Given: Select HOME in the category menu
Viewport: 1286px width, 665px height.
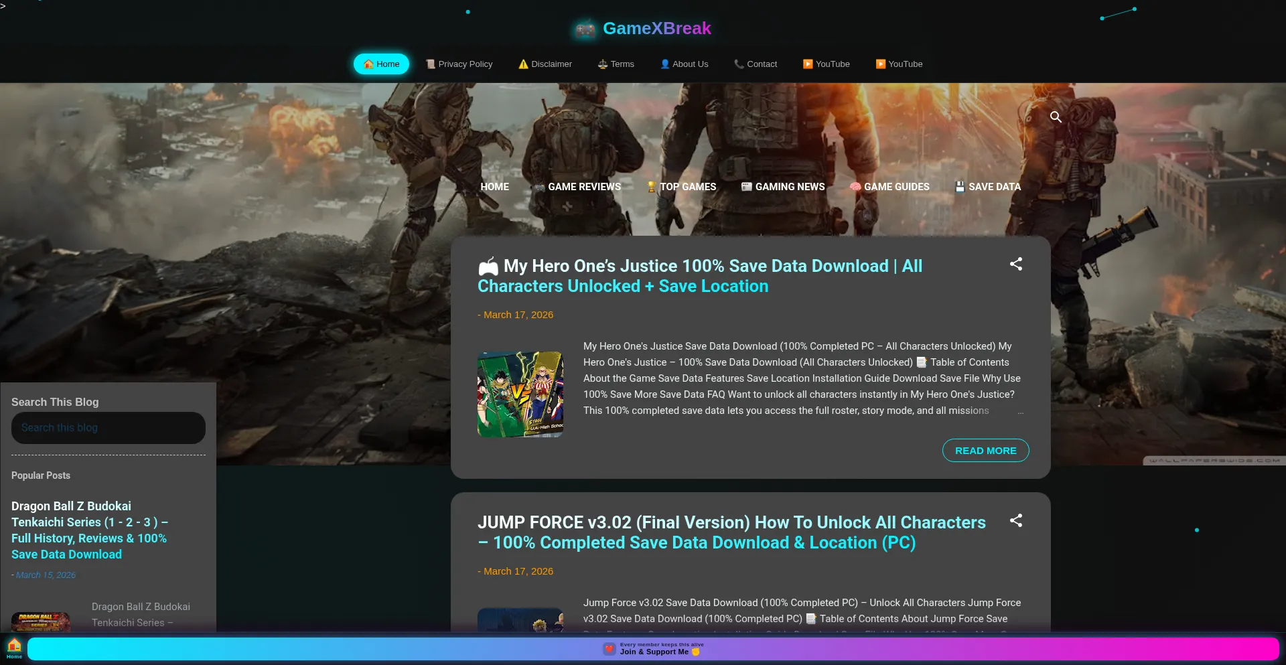Looking at the screenshot, I should pyautogui.click(x=494, y=187).
